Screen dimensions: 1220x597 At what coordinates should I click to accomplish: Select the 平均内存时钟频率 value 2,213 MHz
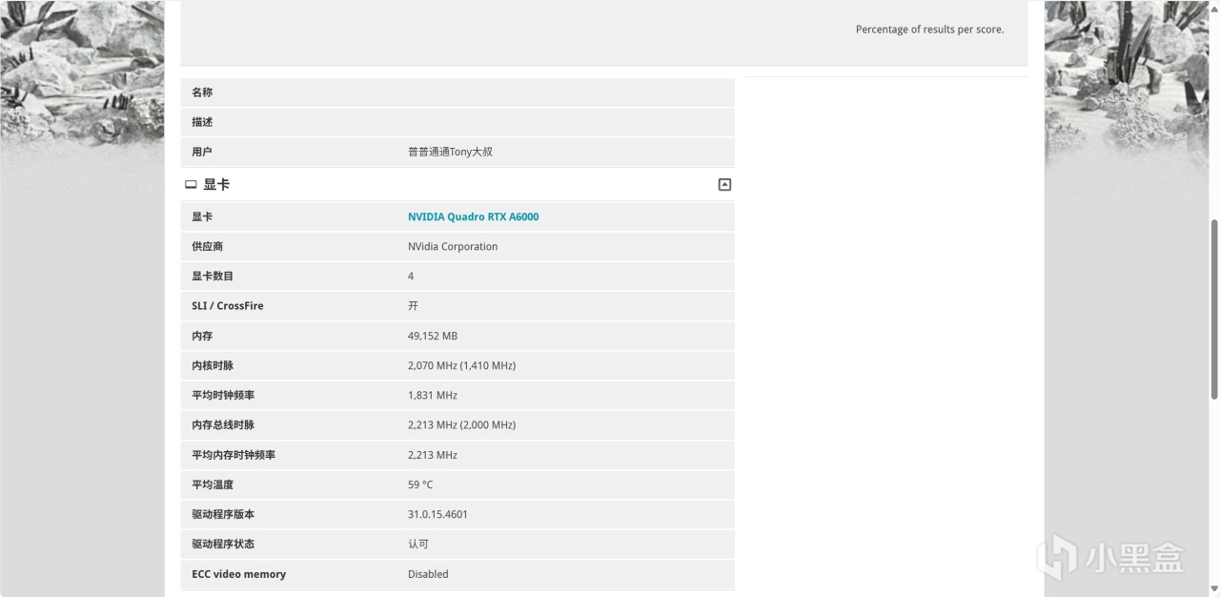pyautogui.click(x=433, y=455)
